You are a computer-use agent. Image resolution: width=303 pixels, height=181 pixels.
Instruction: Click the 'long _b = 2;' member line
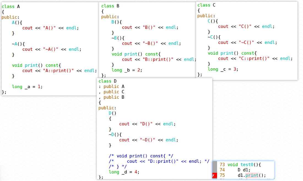click(127, 70)
